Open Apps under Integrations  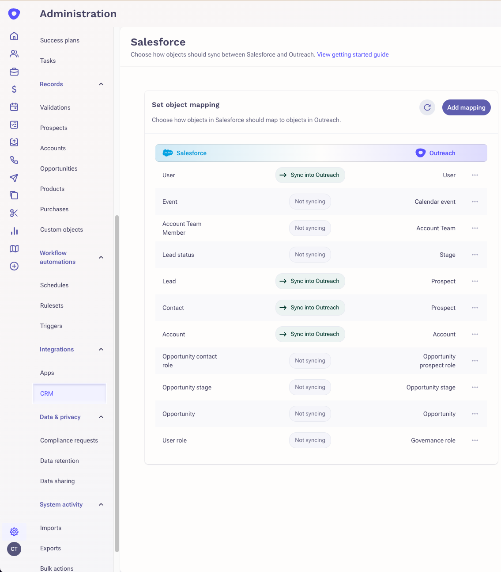pyautogui.click(x=47, y=373)
